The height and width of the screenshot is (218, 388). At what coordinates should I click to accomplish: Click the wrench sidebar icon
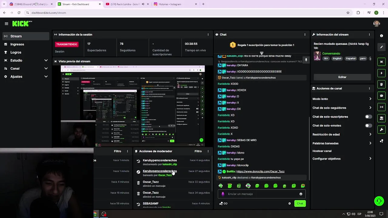click(381, 130)
